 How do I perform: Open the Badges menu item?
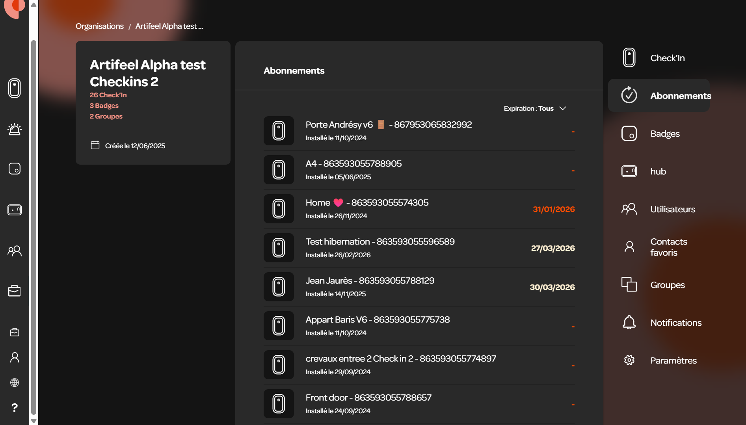[x=659, y=134]
